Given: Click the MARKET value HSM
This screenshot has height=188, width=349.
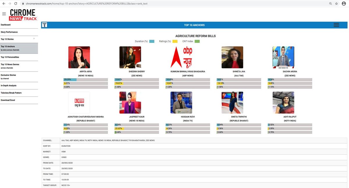Looking at the screenshot, I should click(x=63, y=152).
